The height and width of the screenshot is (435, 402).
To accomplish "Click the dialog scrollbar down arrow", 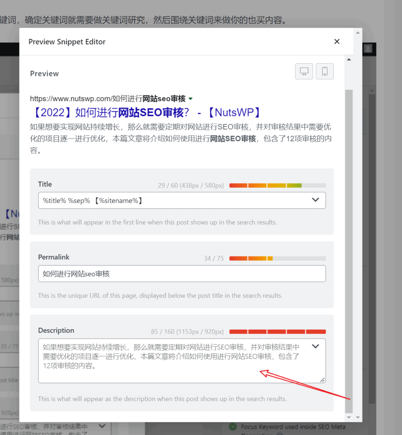I will click(349, 417).
